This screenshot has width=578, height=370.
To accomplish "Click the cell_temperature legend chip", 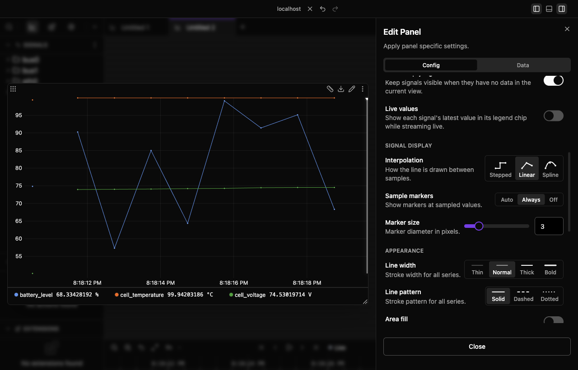I will click(x=163, y=295).
